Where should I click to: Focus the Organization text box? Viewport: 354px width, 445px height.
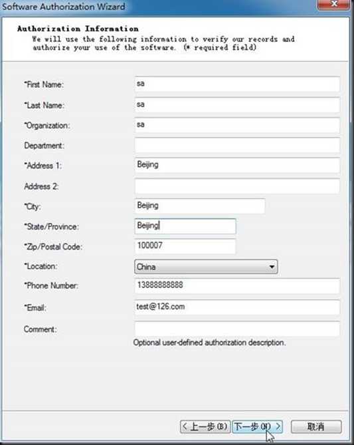(237, 125)
